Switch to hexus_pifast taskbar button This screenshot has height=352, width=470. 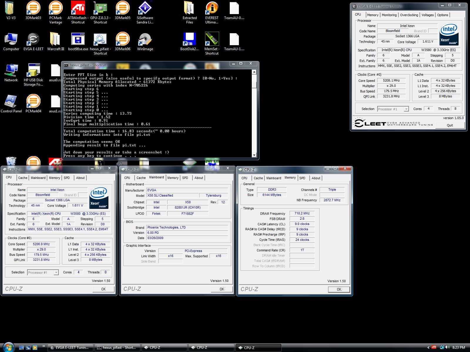click(x=118, y=348)
